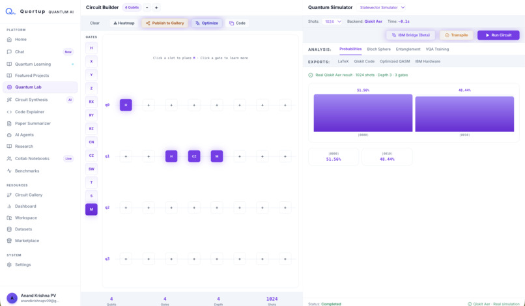Open Anand Krishna PV profile
Screen dimensions: 525x306
[40, 298]
